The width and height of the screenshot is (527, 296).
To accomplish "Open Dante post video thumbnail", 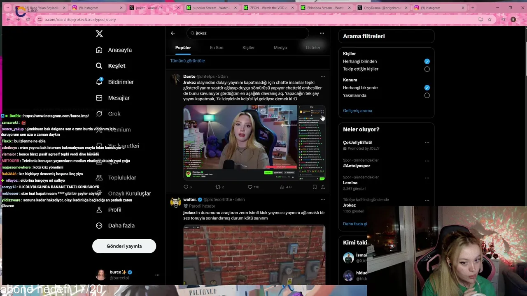I will point(254,143).
